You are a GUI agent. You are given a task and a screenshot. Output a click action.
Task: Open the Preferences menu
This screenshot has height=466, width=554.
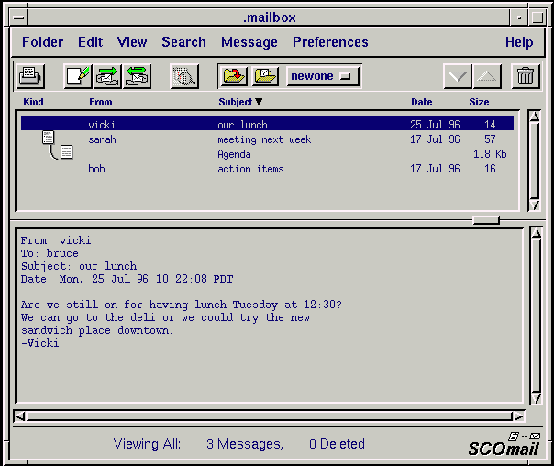[x=330, y=42]
